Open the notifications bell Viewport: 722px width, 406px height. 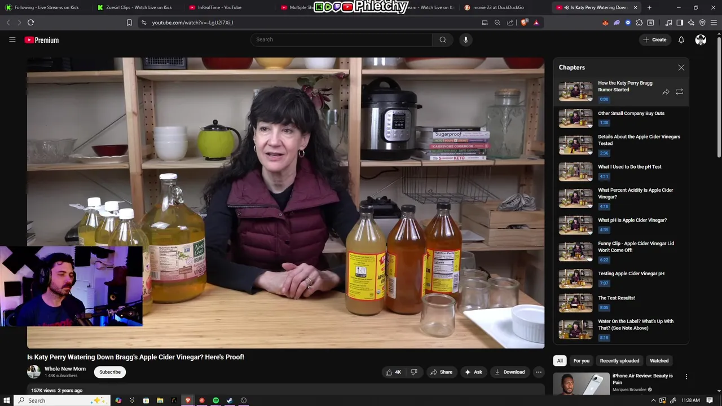681,39
